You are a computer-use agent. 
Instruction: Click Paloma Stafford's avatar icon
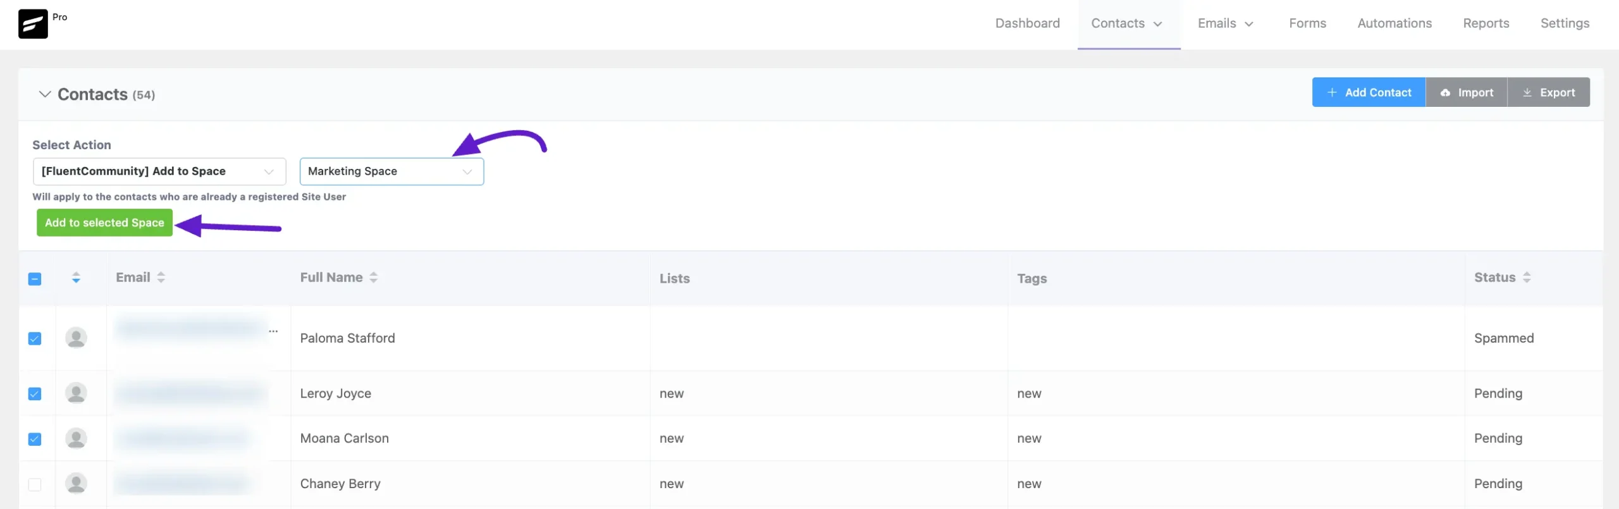click(x=76, y=338)
